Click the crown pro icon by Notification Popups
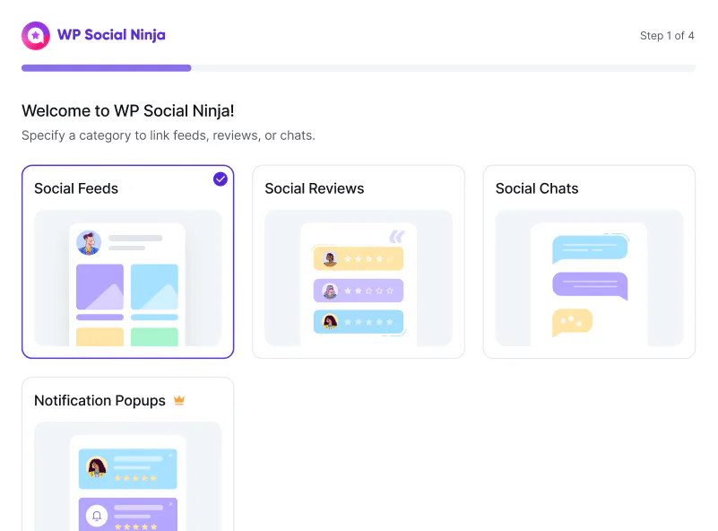Screen dimensions: 718x531 tap(179, 400)
